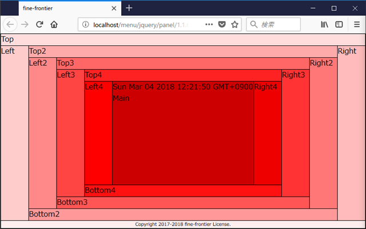Viewport: 366px width, 229px height.
Task: Reload the current page
Action: coord(39,24)
